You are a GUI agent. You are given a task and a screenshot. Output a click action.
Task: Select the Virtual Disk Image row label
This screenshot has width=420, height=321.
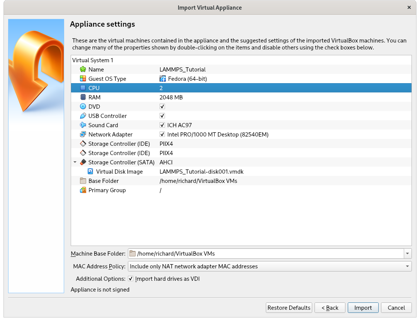[x=119, y=171]
